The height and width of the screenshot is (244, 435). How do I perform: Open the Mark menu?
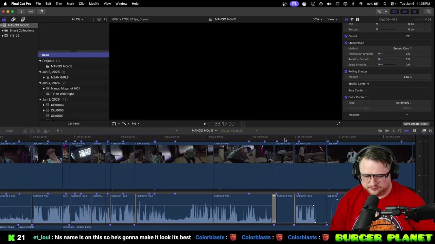70,4
